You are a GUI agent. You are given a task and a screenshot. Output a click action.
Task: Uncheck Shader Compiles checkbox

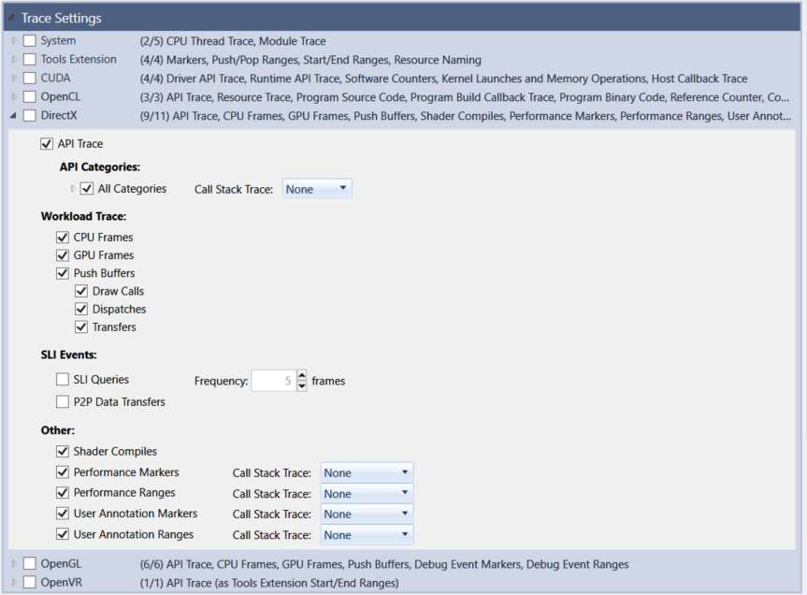[63, 452]
